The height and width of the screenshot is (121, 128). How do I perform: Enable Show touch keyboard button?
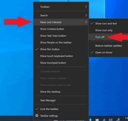tap(61, 56)
